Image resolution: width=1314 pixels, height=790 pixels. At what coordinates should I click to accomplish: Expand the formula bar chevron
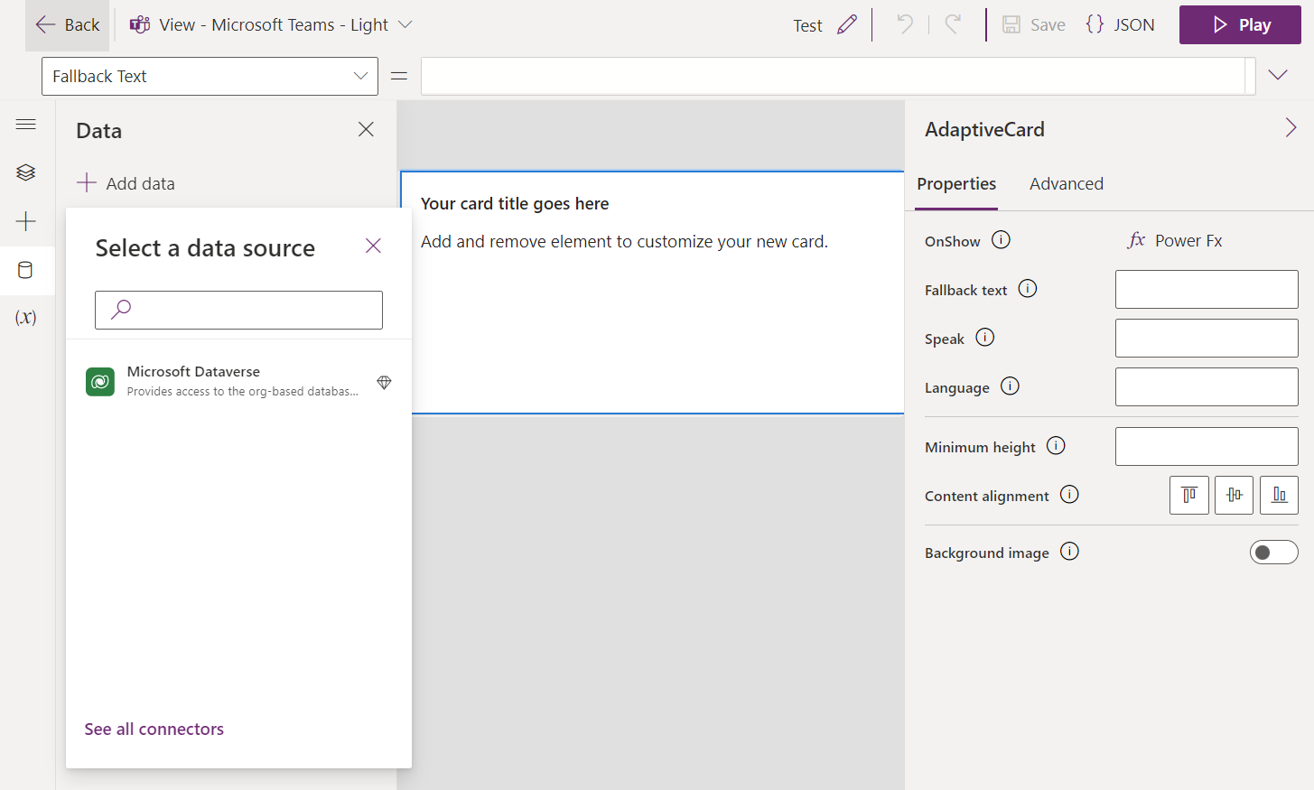click(x=1278, y=75)
